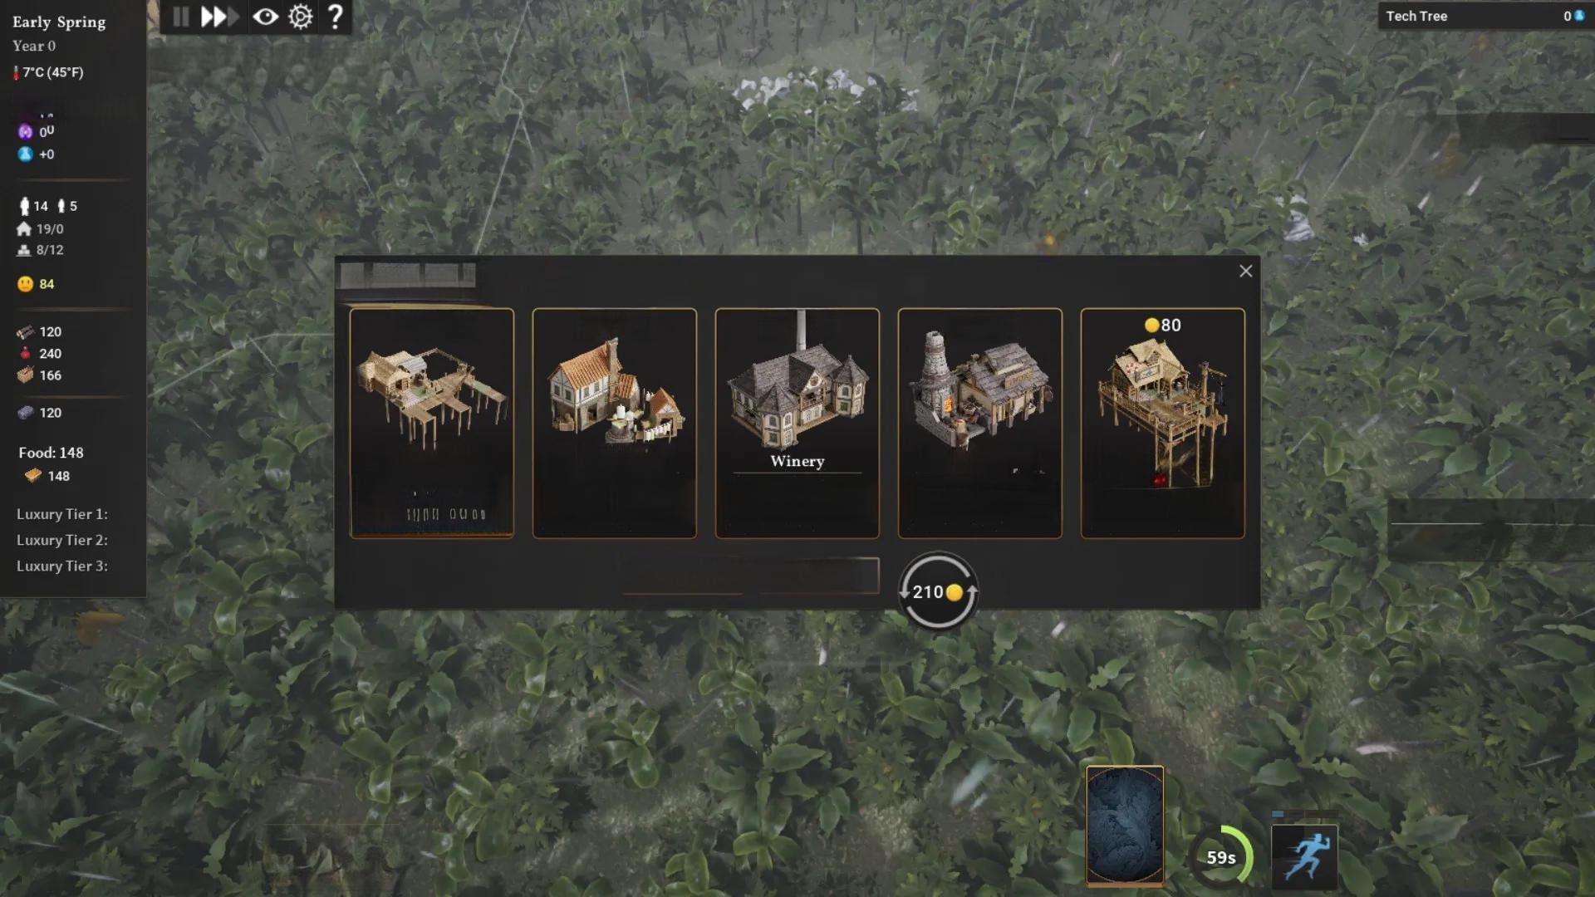This screenshot has width=1595, height=897.
Task: Click the happiness face icon showing 84
Action: point(25,284)
